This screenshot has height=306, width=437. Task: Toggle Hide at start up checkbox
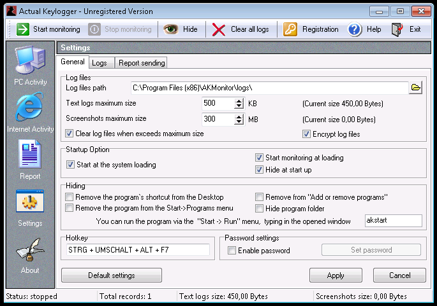pos(259,169)
